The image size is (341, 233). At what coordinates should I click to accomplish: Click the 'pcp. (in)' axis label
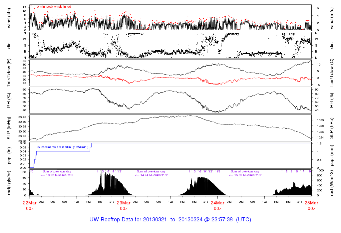point(9,156)
